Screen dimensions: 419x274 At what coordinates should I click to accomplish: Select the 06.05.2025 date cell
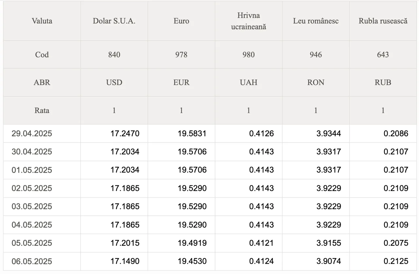pyautogui.click(x=32, y=261)
